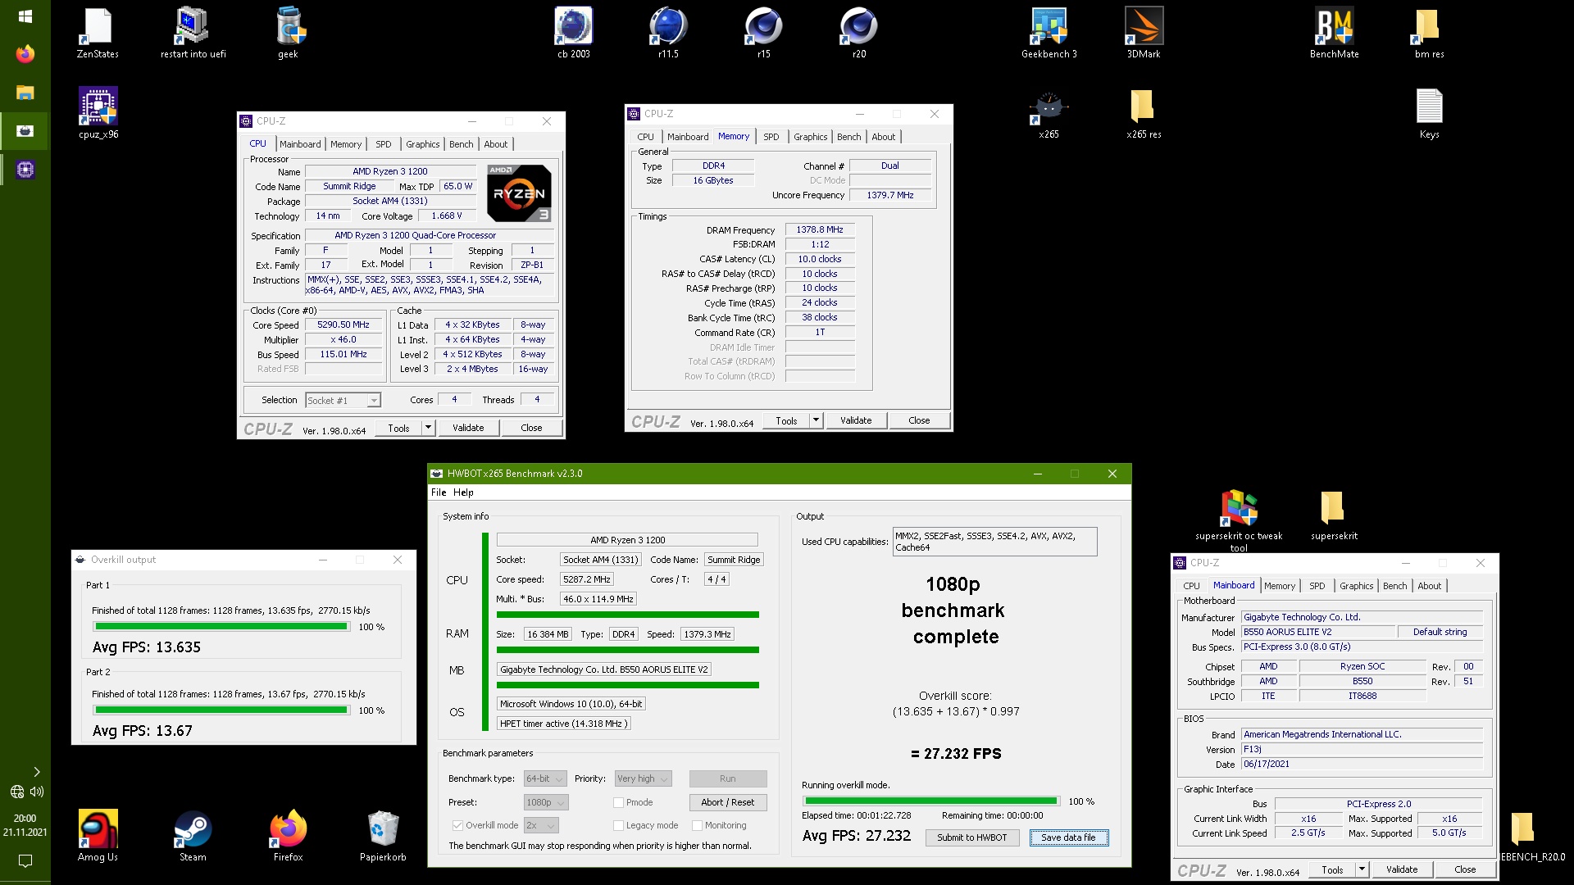Switch to SPD tab in Memory CPU-Z window
The width and height of the screenshot is (1574, 885).
[x=771, y=137]
